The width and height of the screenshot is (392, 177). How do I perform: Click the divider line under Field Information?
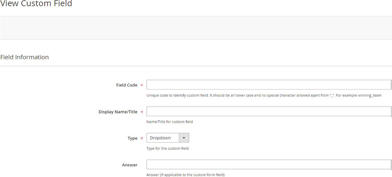(196, 66)
